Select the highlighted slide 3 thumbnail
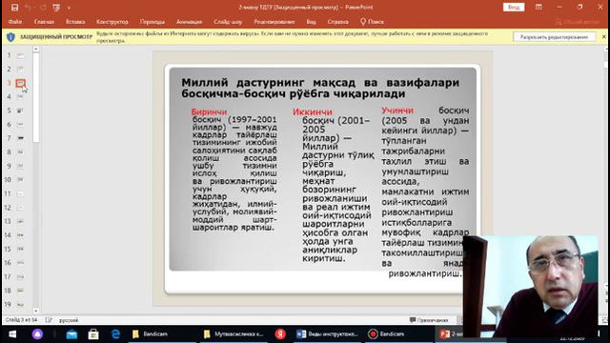 [20, 83]
